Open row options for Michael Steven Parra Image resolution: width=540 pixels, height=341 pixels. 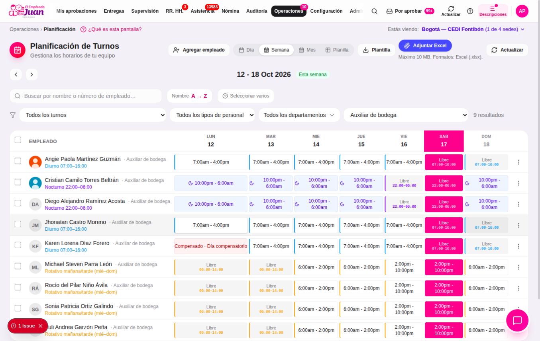(x=518, y=267)
